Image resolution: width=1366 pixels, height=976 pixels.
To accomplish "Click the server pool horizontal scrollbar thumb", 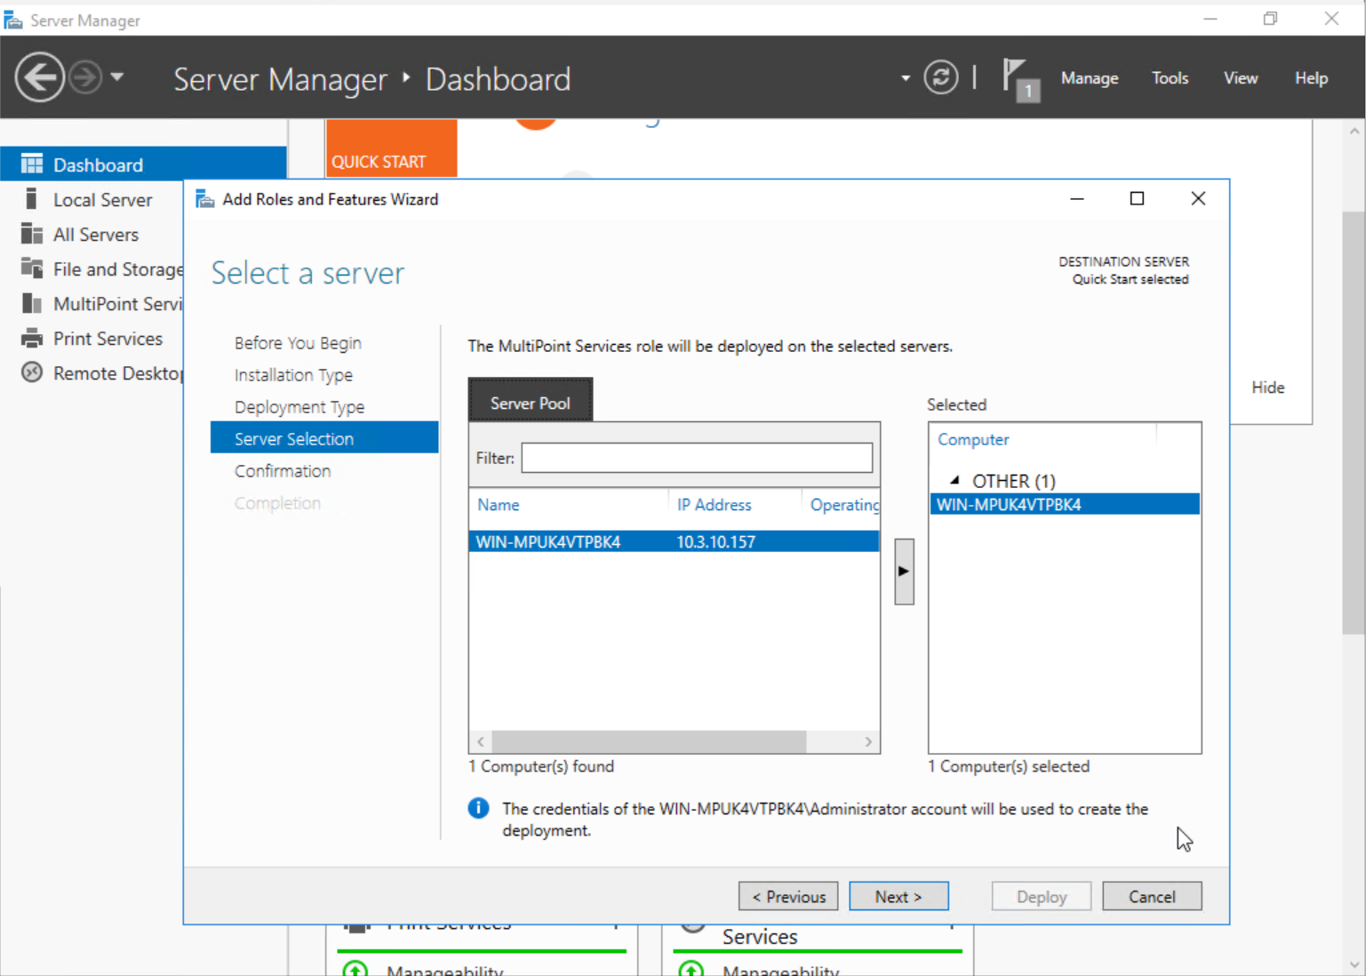I will click(649, 741).
